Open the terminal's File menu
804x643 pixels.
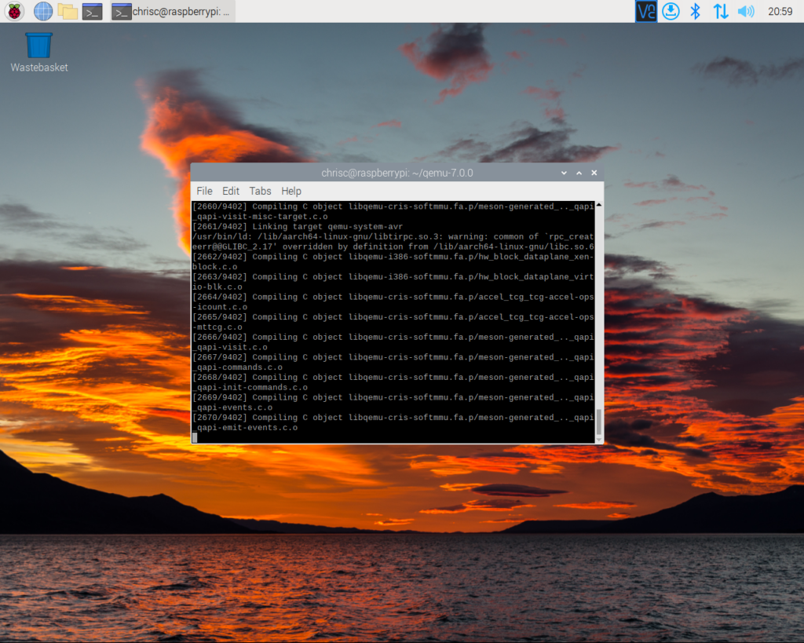(204, 191)
